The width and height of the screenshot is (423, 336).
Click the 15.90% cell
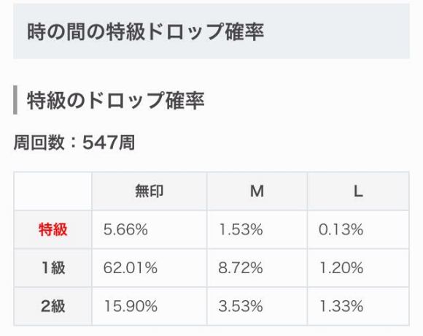click(150, 306)
